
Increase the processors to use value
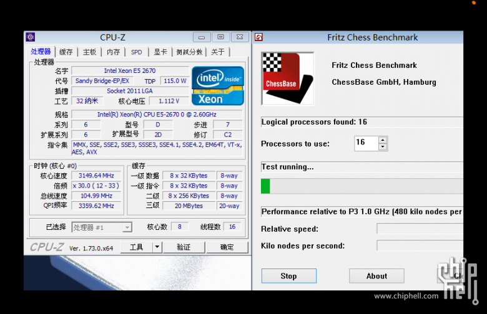[383, 140]
